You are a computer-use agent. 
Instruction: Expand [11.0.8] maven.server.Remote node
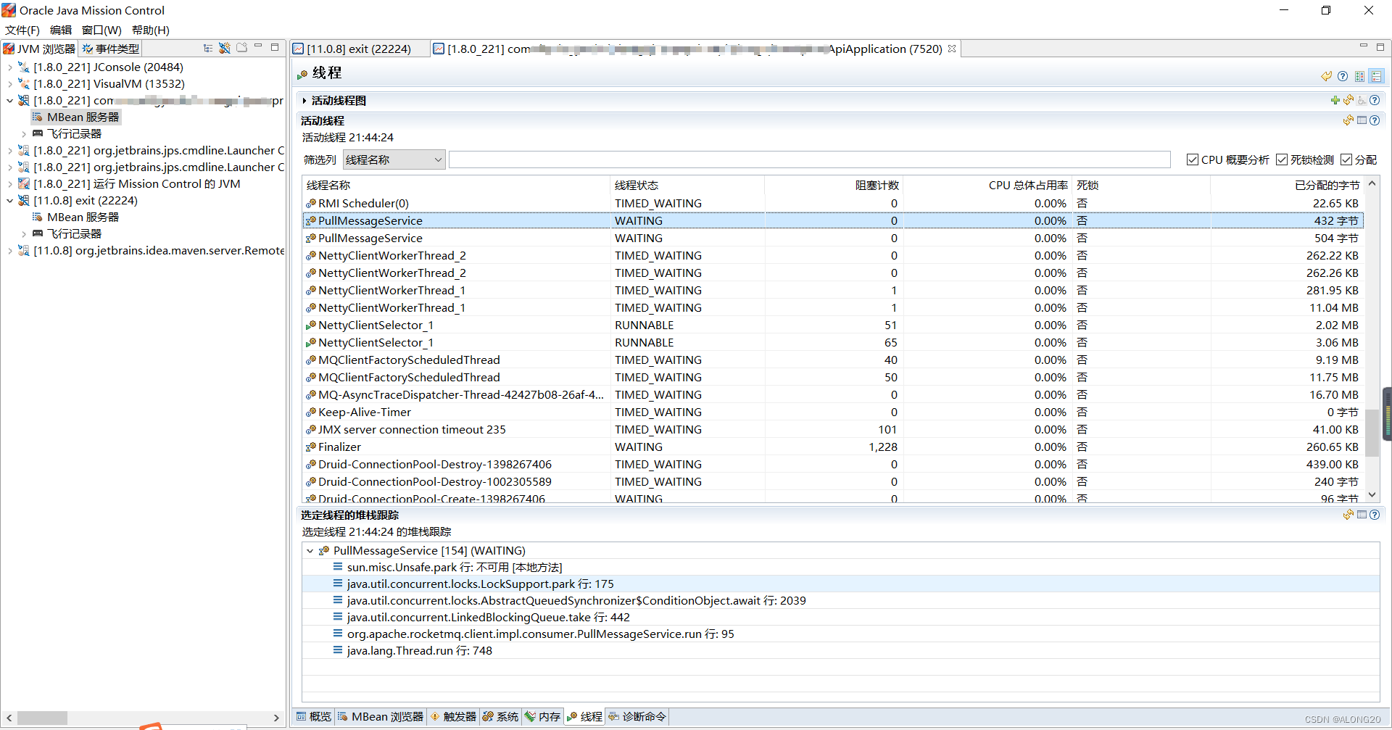tap(9, 251)
